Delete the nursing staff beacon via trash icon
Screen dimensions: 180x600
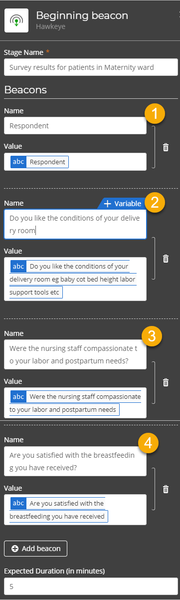tap(166, 382)
